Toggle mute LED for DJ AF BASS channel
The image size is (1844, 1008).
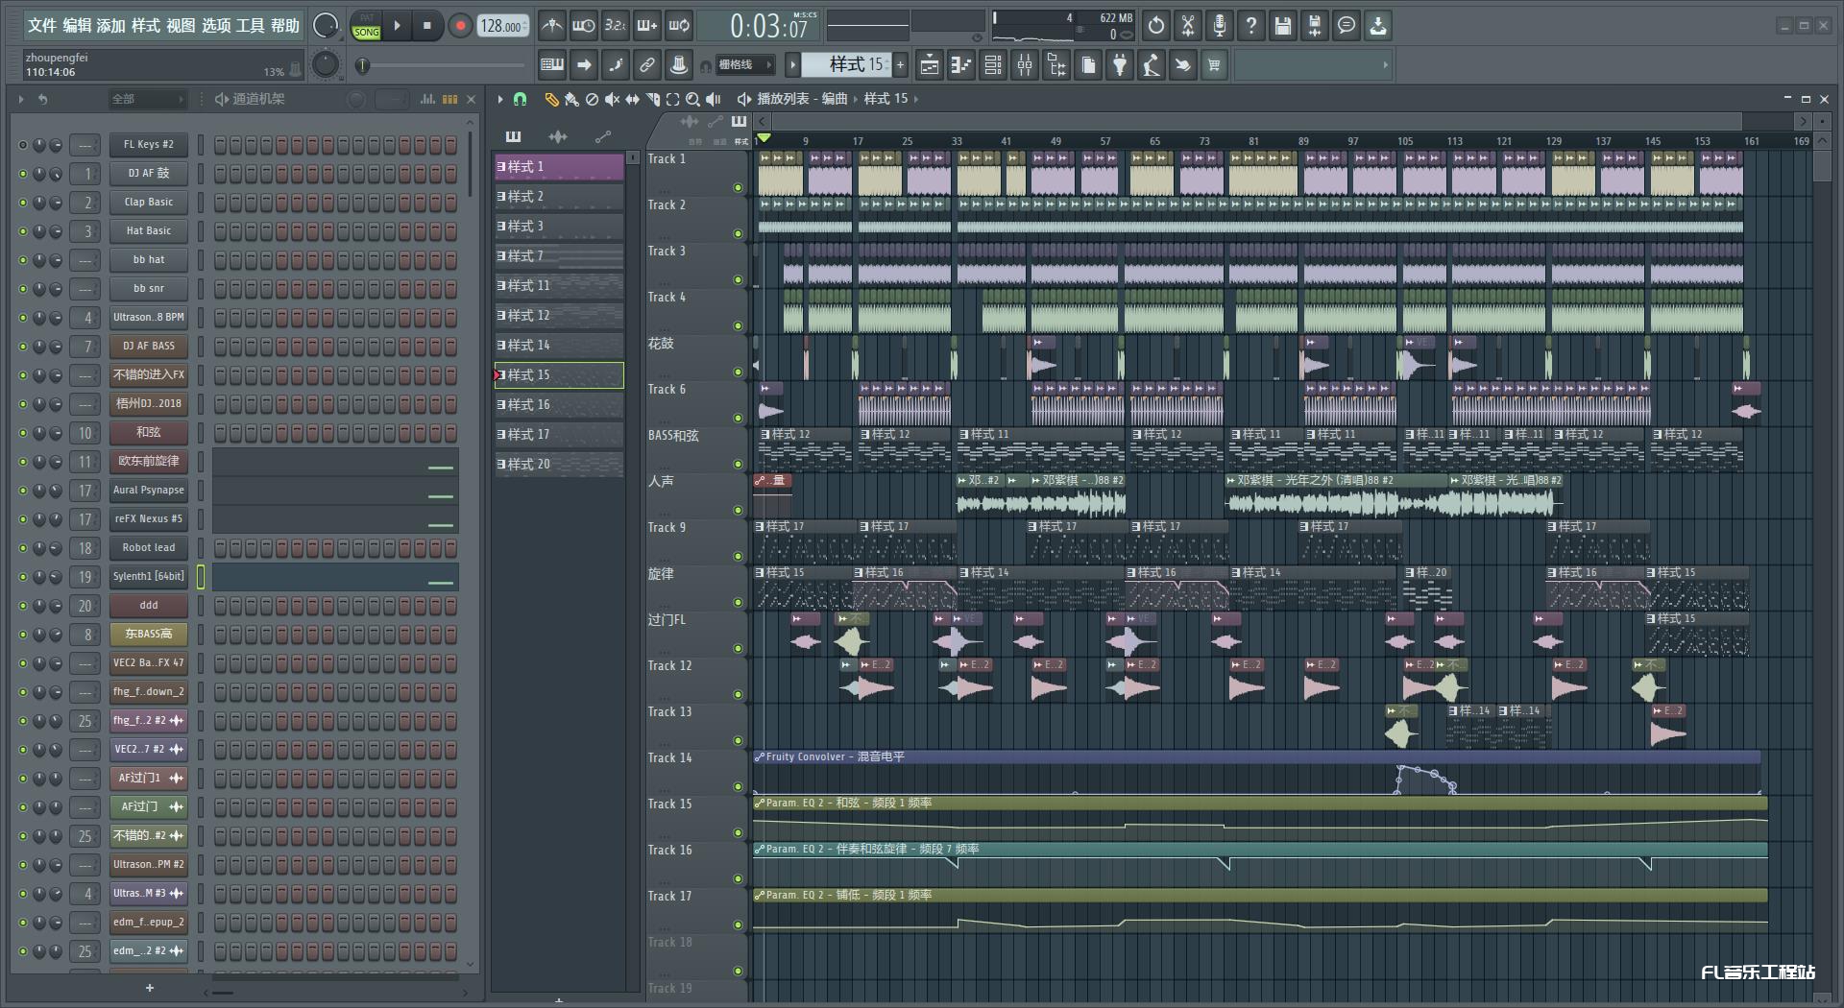tap(23, 347)
